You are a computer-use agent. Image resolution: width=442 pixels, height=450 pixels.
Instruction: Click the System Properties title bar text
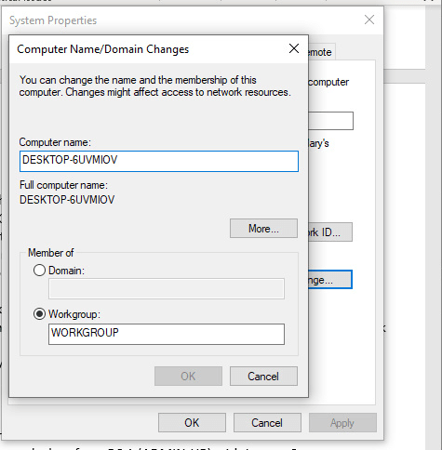pyautogui.click(x=53, y=20)
